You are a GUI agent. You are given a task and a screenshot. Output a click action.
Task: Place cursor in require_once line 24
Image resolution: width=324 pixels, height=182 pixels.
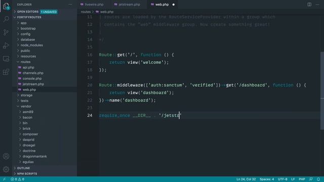(x=140, y=115)
